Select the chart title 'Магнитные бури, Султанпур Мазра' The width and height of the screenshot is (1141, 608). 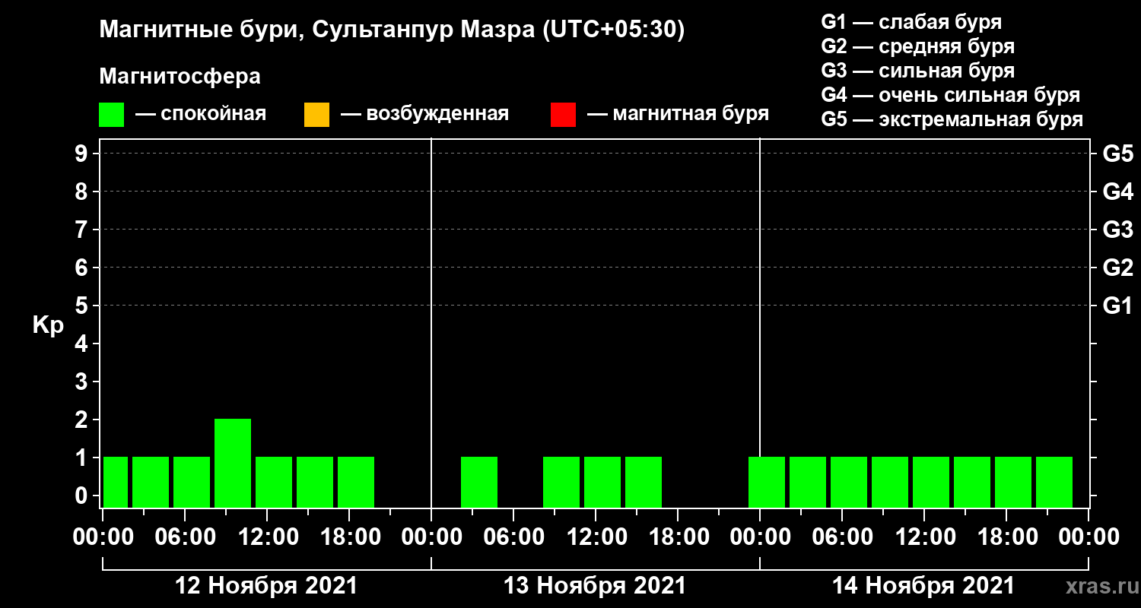click(x=316, y=30)
